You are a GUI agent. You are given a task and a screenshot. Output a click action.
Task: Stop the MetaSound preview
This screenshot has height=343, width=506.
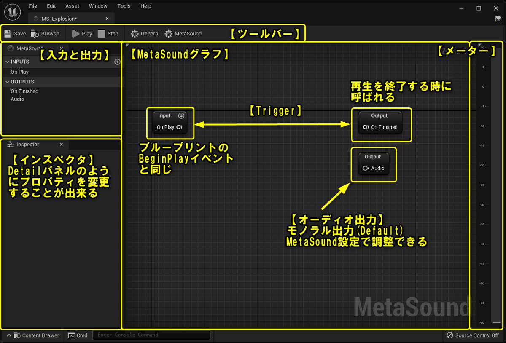coord(108,34)
